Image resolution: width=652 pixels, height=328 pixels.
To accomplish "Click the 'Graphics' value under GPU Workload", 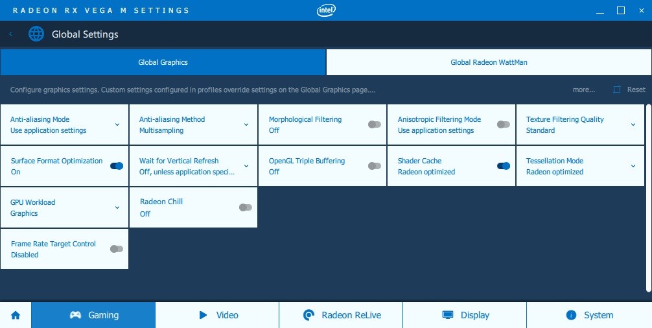I will (24, 213).
